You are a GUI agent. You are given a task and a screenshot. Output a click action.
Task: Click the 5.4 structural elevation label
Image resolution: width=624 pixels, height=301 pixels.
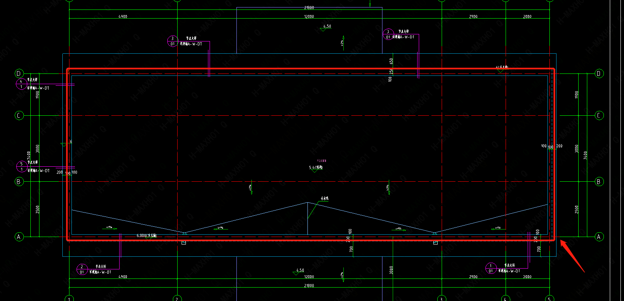point(316,167)
